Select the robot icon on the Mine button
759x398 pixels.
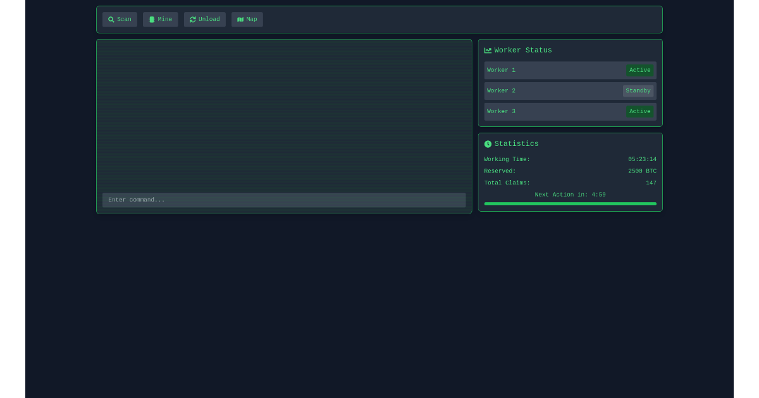tap(152, 19)
